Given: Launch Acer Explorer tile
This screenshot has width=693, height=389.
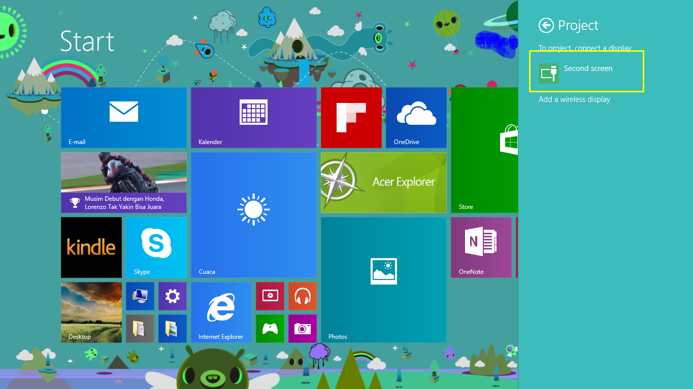Looking at the screenshot, I should point(384,183).
